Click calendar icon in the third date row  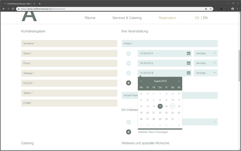(189, 73)
